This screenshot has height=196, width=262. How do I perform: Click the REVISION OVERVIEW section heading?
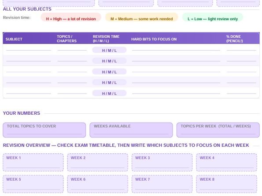(126, 145)
